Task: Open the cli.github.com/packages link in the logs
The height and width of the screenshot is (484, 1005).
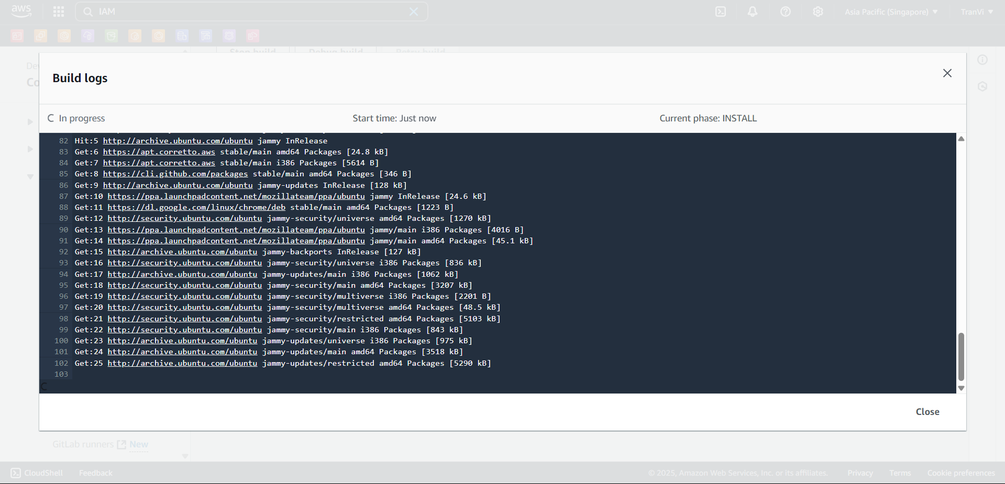Action: pyautogui.click(x=176, y=174)
